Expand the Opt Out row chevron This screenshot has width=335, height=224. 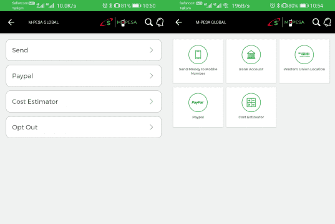click(x=151, y=127)
